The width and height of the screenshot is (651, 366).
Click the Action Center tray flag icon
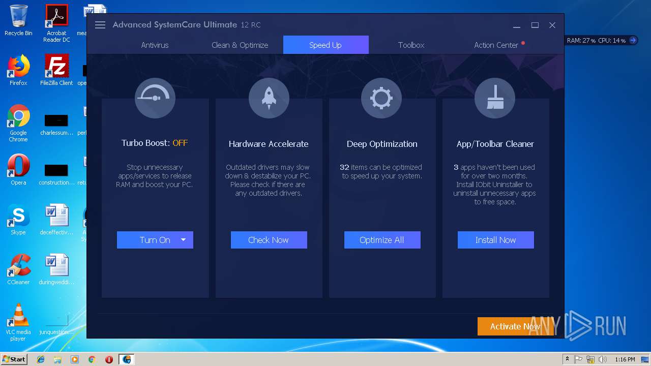coord(578,359)
